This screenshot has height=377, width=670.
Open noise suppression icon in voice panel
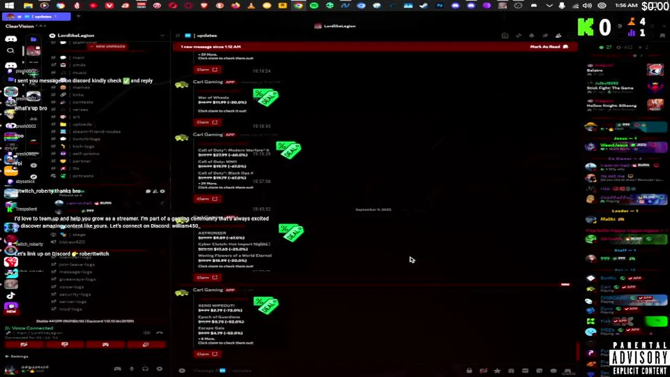tap(147, 332)
